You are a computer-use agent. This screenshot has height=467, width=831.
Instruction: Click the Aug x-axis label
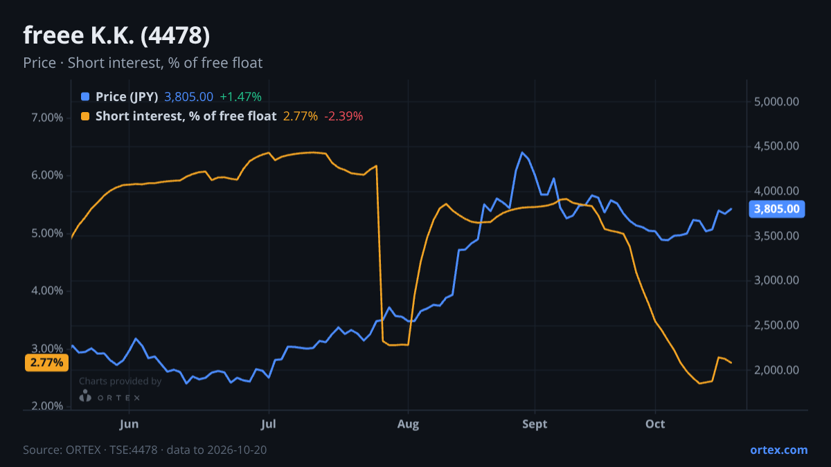pyautogui.click(x=409, y=423)
